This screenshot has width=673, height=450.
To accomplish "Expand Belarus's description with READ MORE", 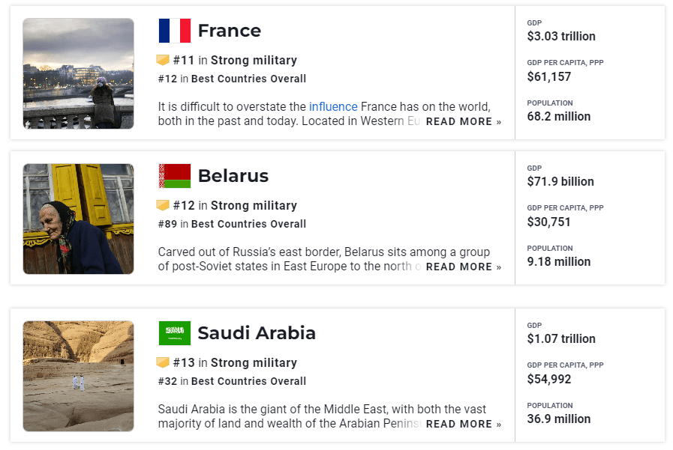I will (463, 267).
